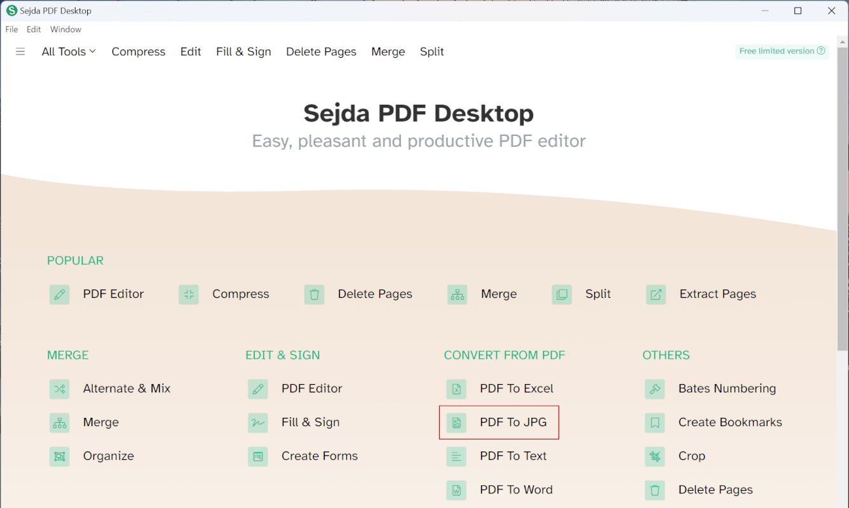Click the Merge icon in Merge section
849x508 pixels.
pyautogui.click(x=60, y=423)
